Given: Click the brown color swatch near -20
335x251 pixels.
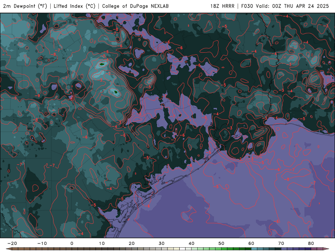Looking at the screenshot, I should pos(15,249).
